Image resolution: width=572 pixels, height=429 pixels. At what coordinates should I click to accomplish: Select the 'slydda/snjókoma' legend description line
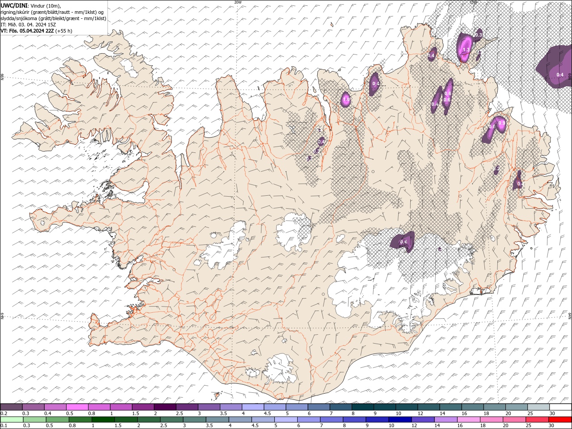pos(54,18)
